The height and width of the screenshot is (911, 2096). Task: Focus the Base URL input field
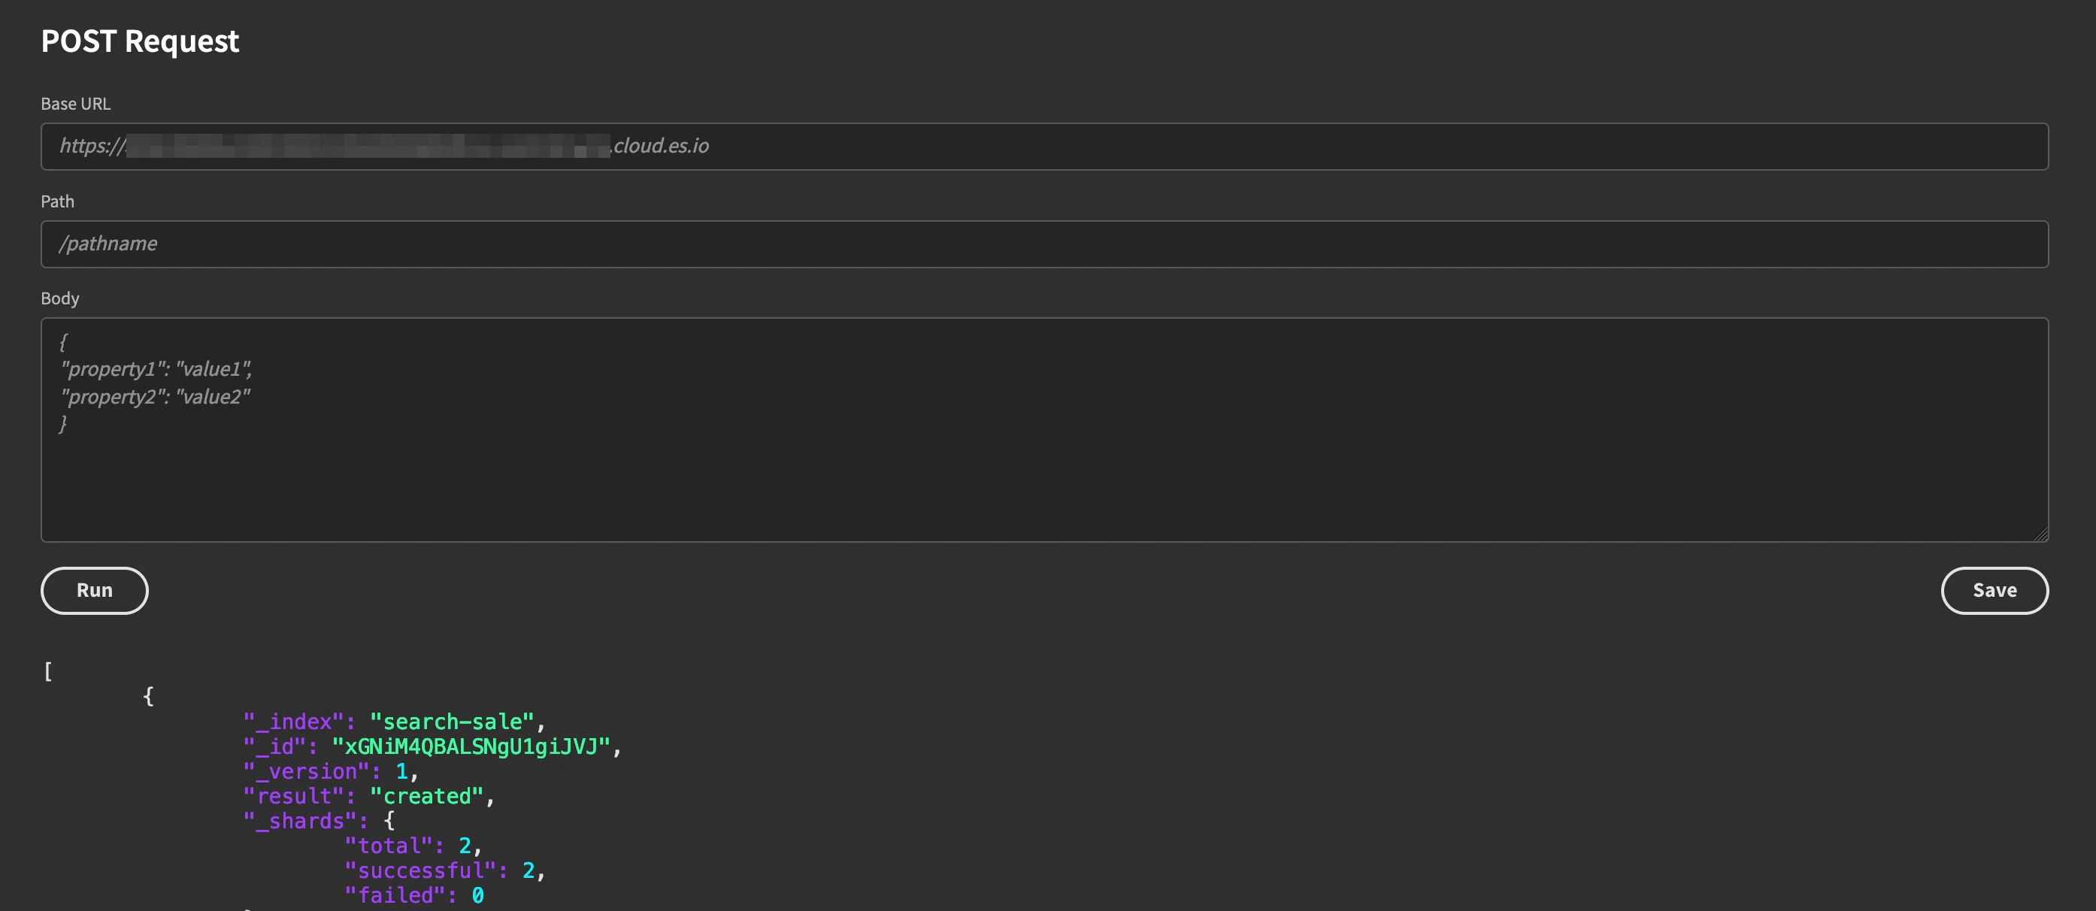[x=1045, y=147]
